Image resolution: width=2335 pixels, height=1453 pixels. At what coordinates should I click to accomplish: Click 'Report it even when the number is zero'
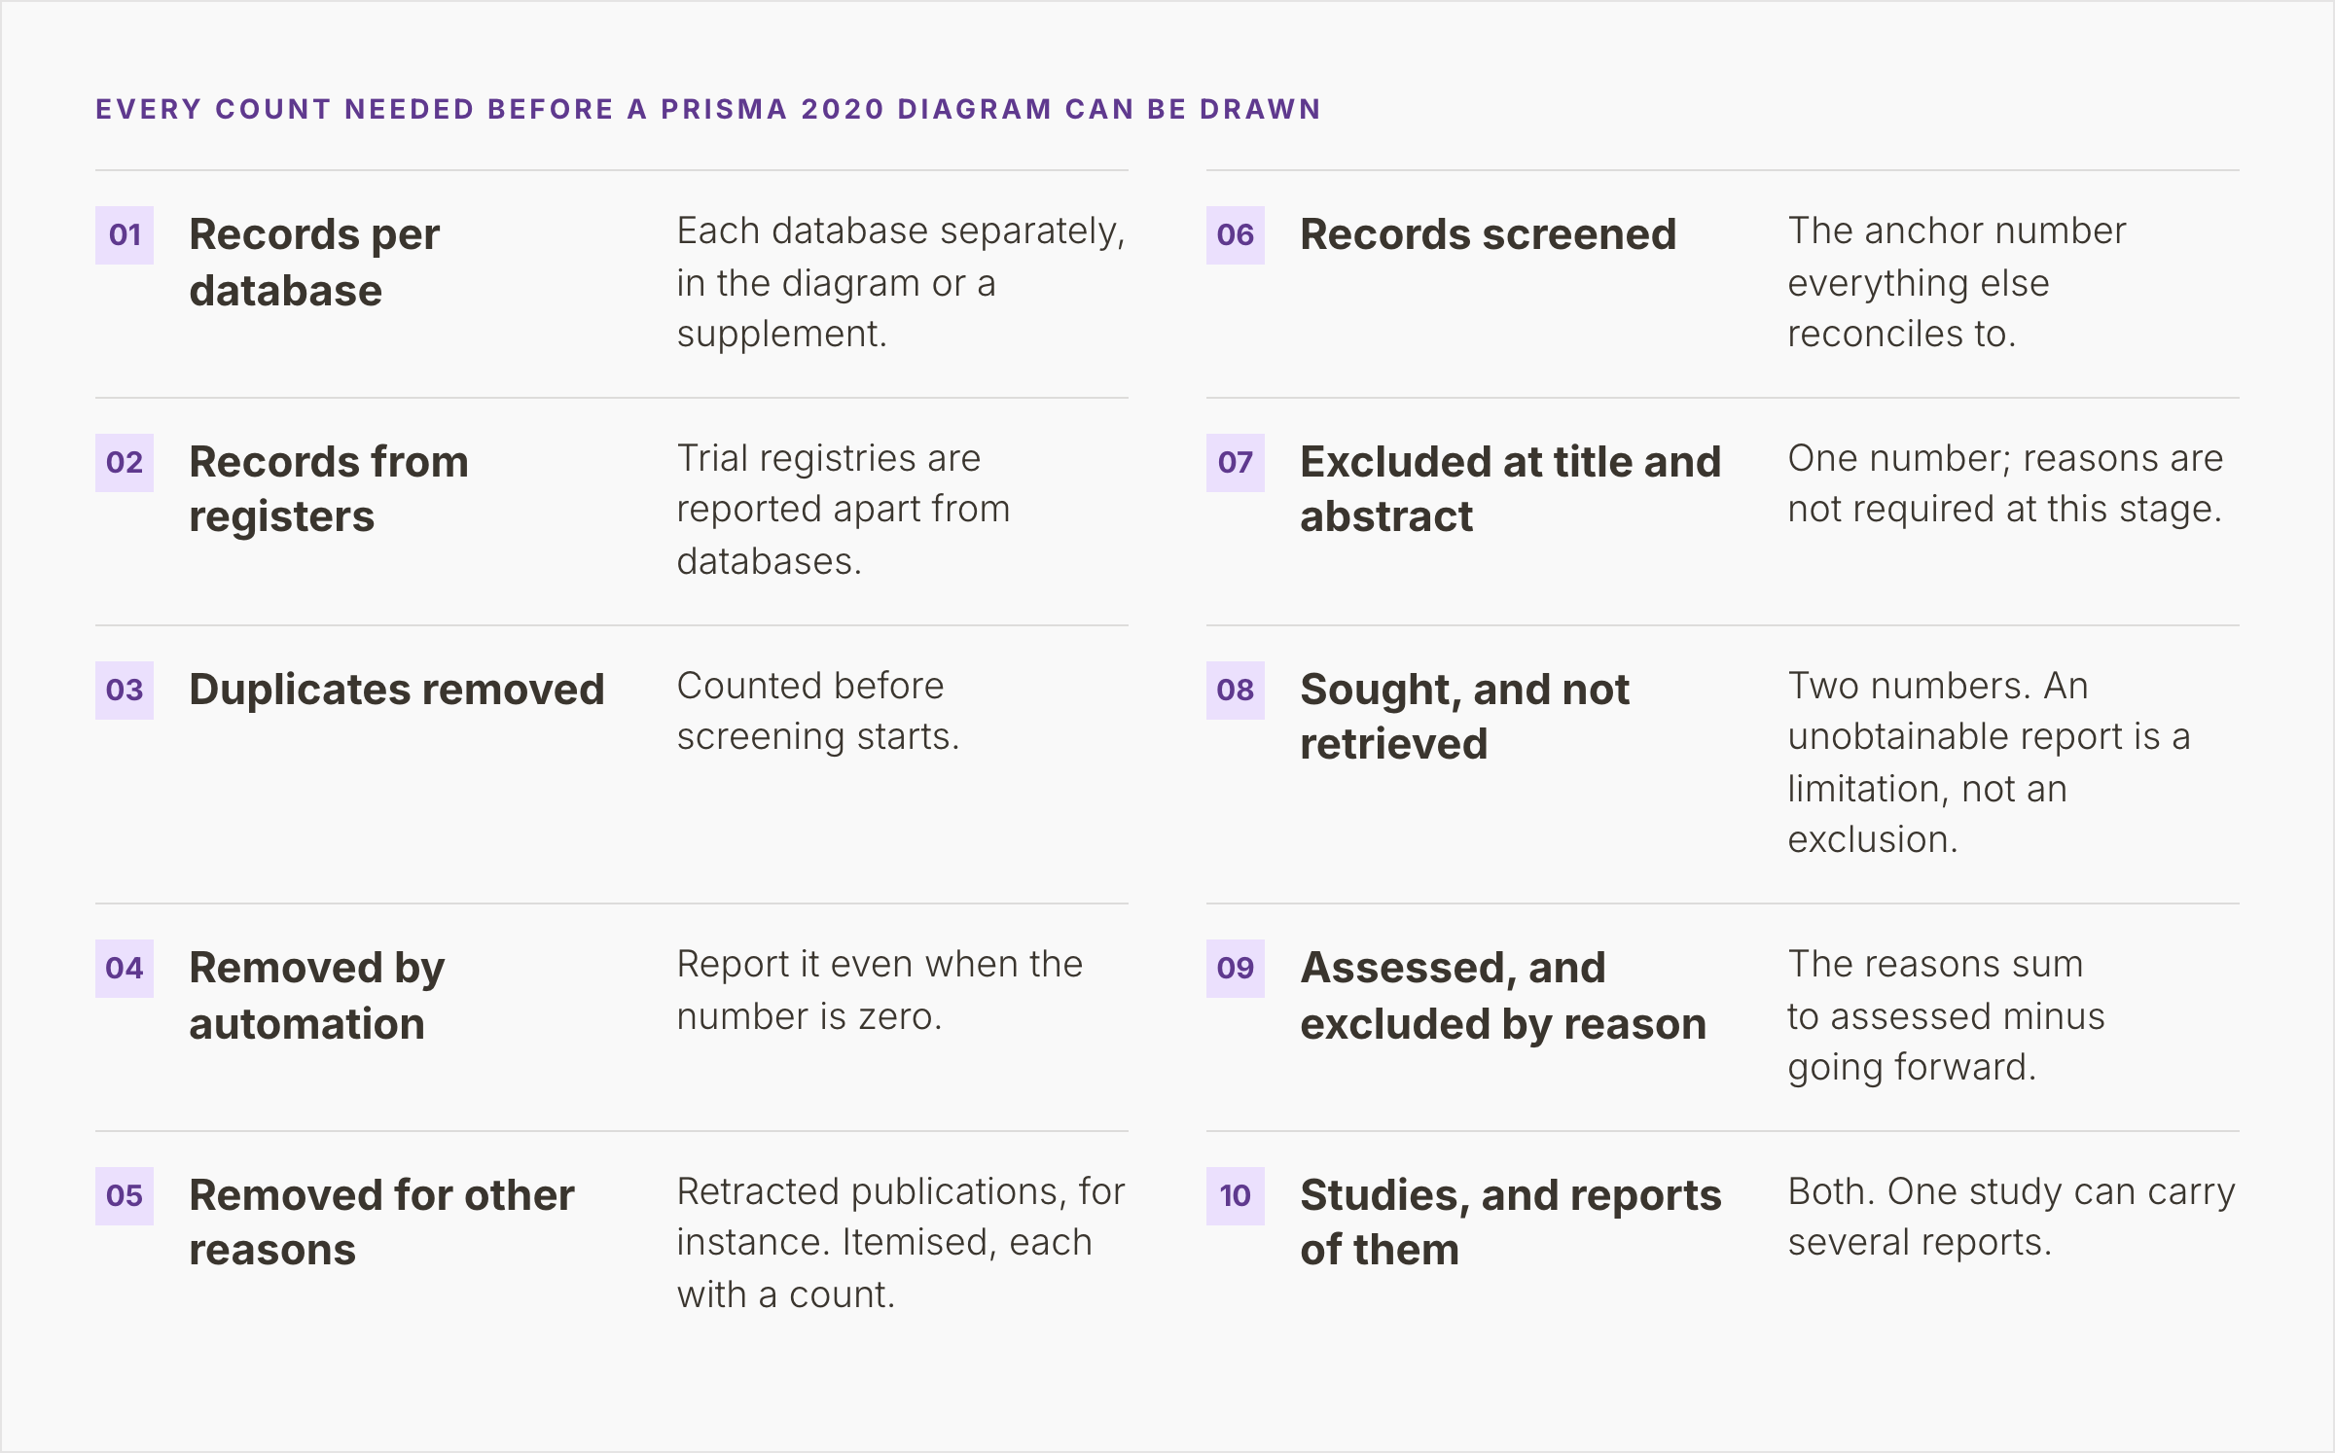[880, 990]
